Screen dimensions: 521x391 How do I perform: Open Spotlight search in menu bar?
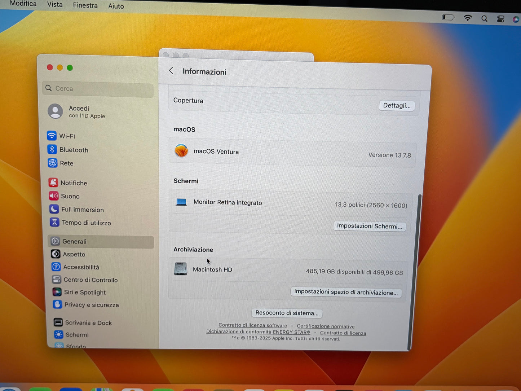[484, 18]
